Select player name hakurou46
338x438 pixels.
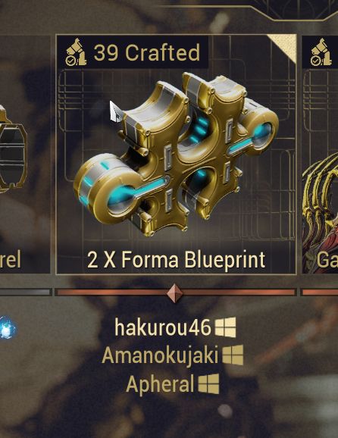coord(163,327)
